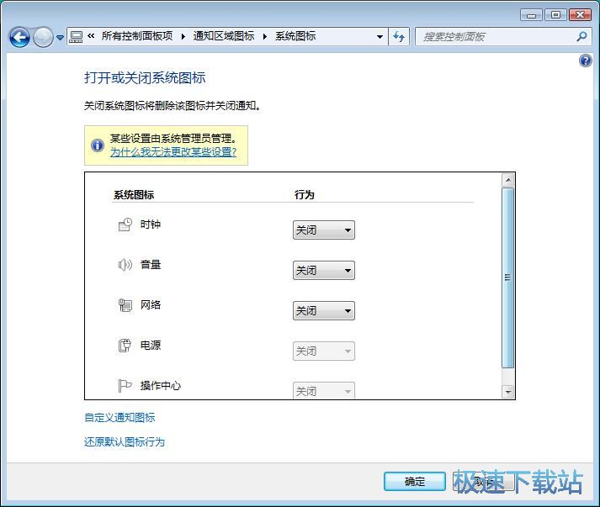Select 系统图标 breadcrumb segment
Image resolution: width=600 pixels, height=507 pixels.
click(x=295, y=36)
